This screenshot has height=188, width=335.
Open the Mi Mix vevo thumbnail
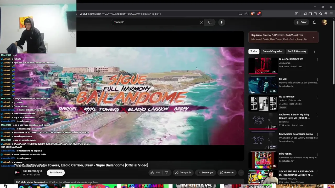(263, 85)
